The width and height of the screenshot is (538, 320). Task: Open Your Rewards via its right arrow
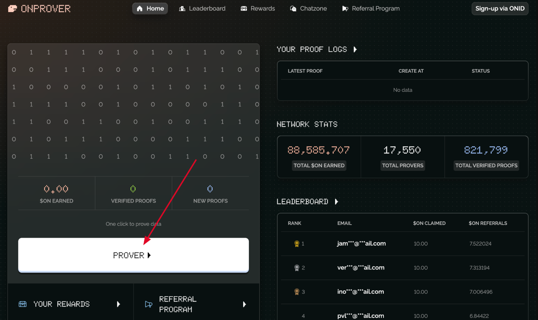tap(119, 304)
